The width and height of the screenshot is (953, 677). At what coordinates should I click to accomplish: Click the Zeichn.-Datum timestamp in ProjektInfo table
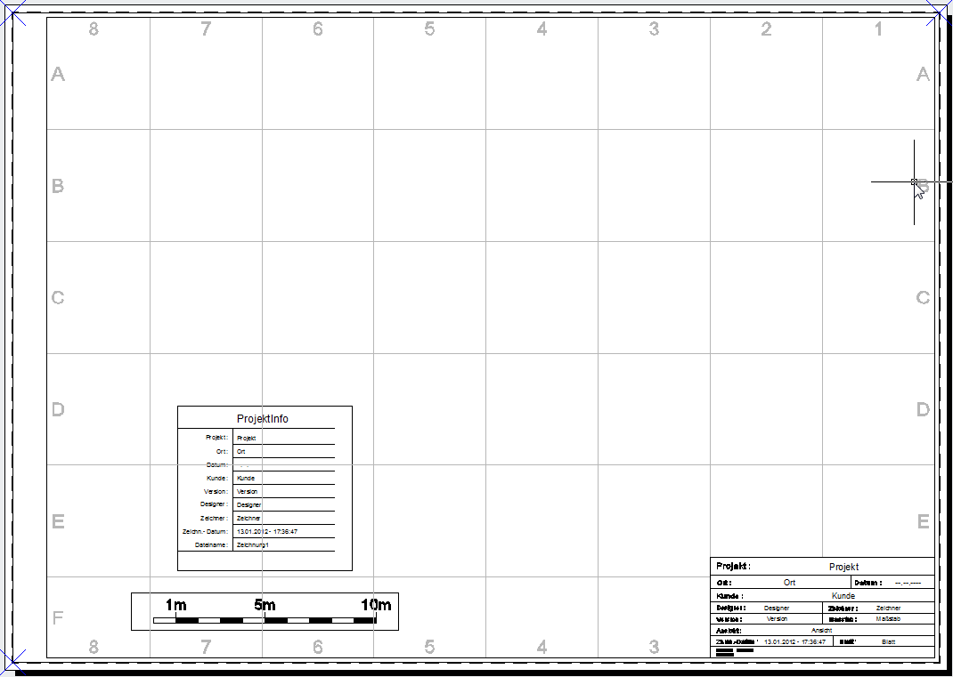pos(267,531)
